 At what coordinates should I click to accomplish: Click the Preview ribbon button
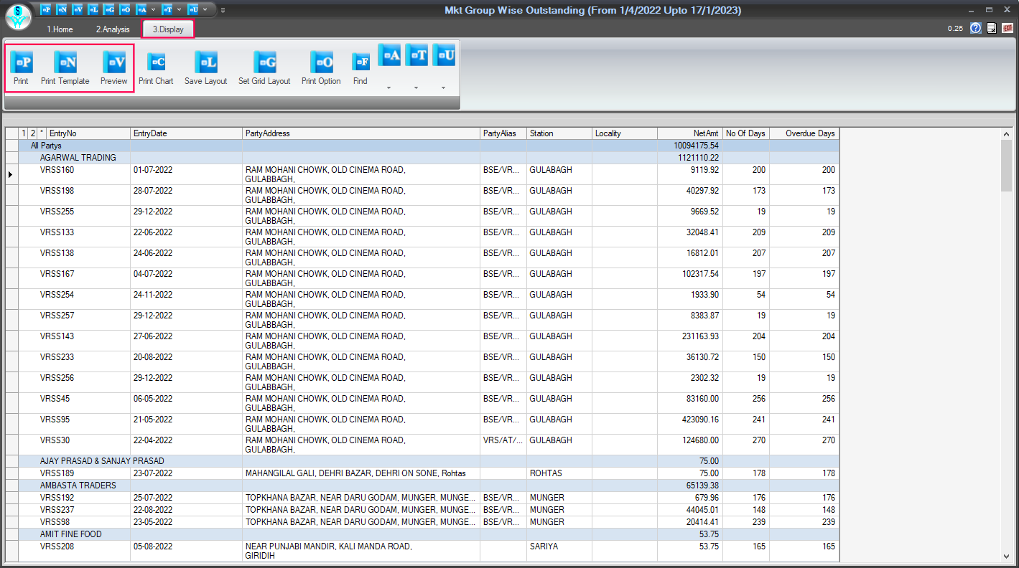point(113,62)
